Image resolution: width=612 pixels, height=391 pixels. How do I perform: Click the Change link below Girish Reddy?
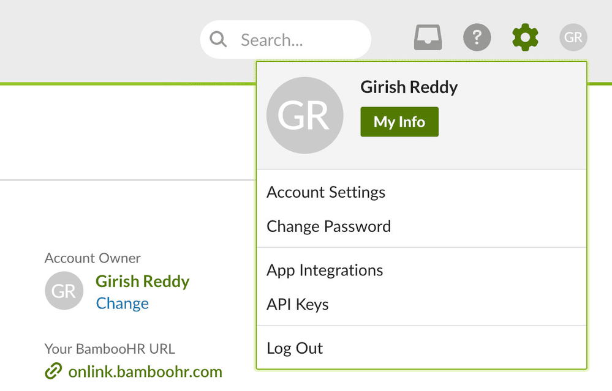point(122,303)
